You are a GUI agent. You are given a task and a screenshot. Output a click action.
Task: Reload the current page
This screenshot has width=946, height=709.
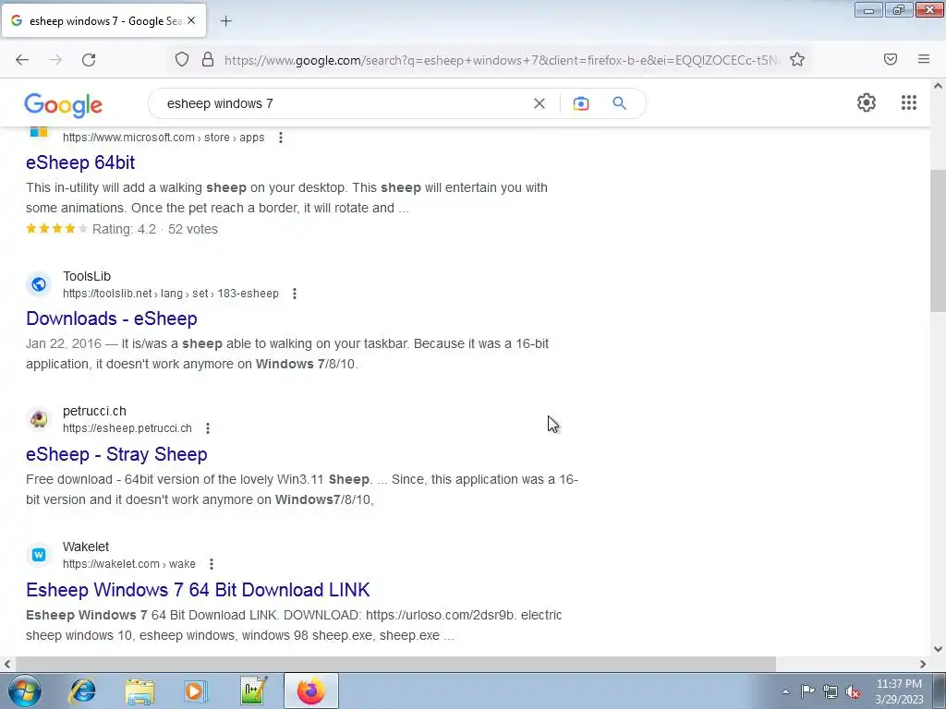[89, 60]
